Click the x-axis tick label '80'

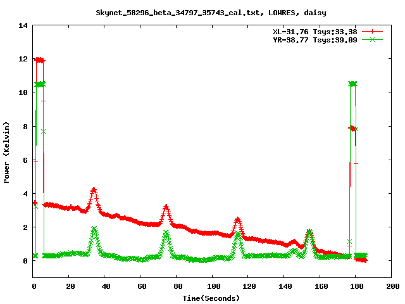click(178, 286)
